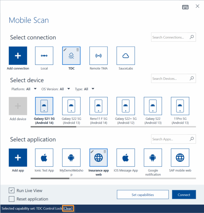The height and width of the screenshot is (213, 204).
Task: Edit Insurance app web with pencil icon
Action: [x=92, y=151]
